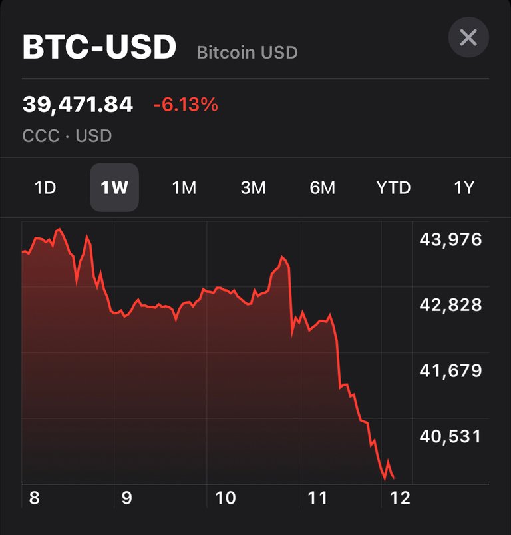Select the 6M range tab
Image resolution: width=511 pixels, height=535 pixels.
323,188
